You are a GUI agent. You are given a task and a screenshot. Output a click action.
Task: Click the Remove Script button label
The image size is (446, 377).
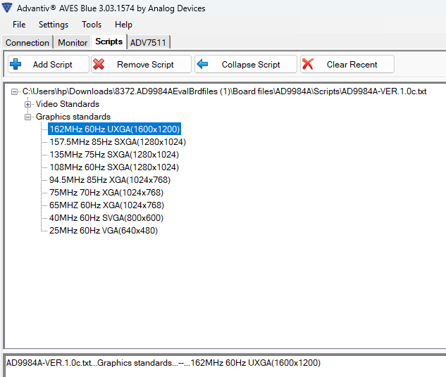(145, 65)
